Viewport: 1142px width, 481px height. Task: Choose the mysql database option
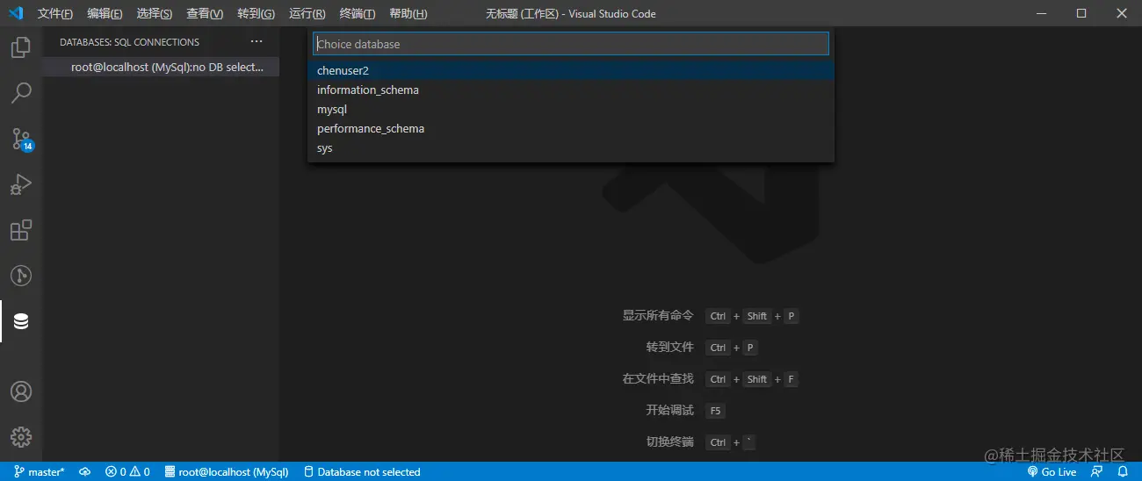571,109
